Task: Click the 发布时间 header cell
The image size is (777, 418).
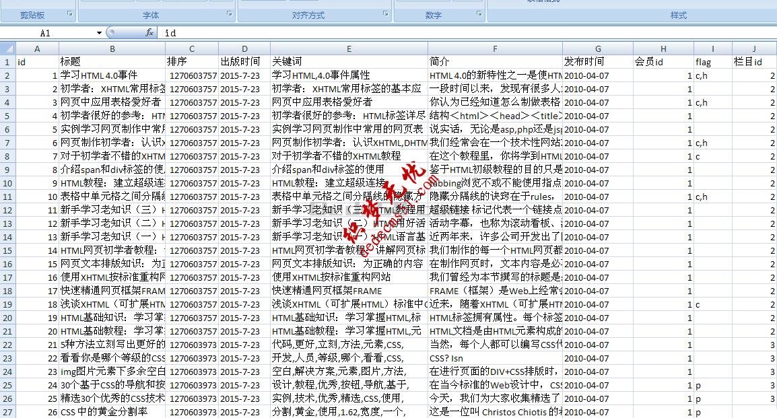Action: (x=597, y=62)
